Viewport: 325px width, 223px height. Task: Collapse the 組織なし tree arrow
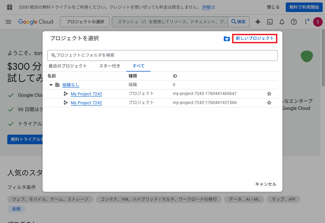tap(51, 85)
